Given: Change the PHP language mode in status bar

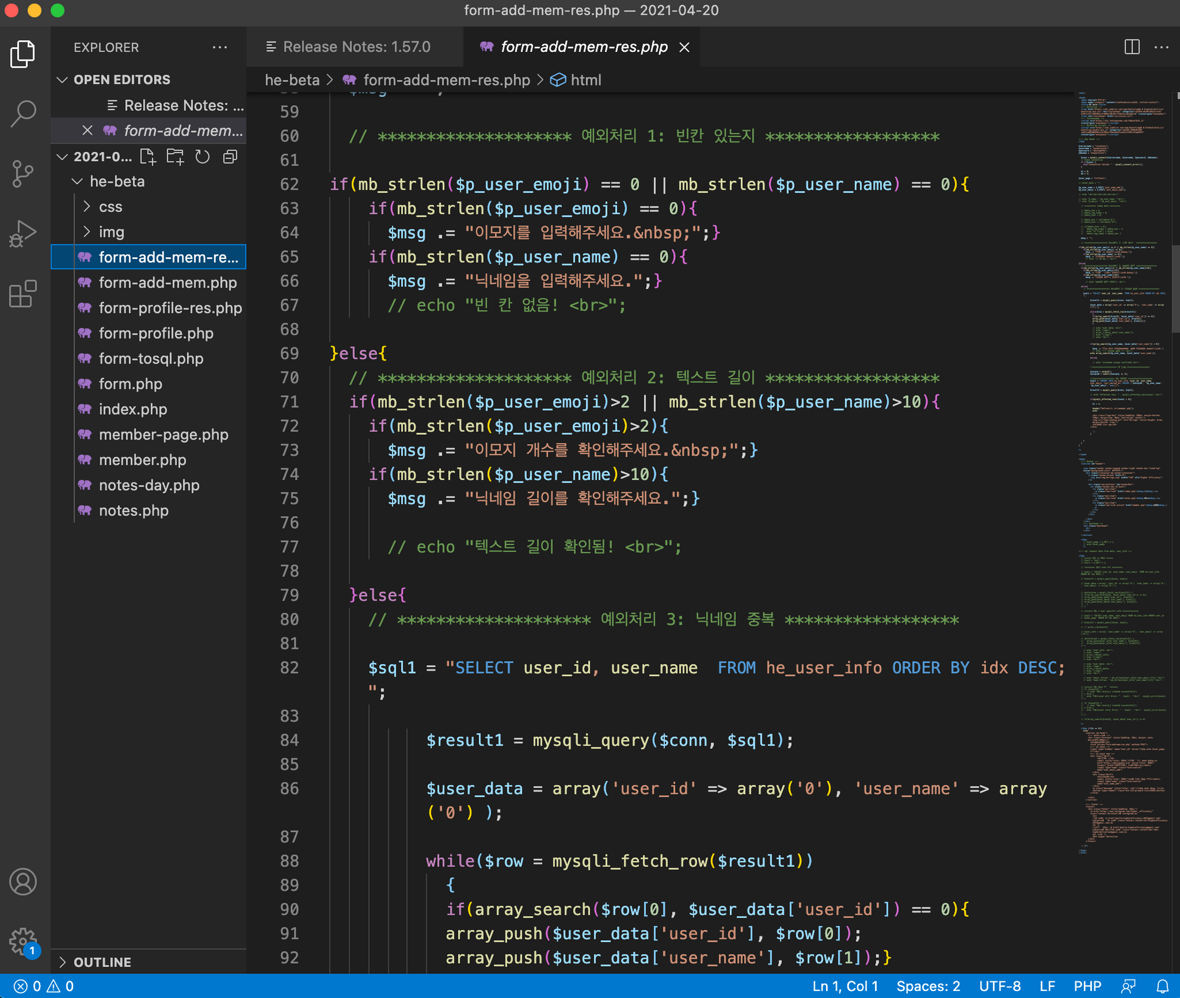Looking at the screenshot, I should tap(1087, 986).
